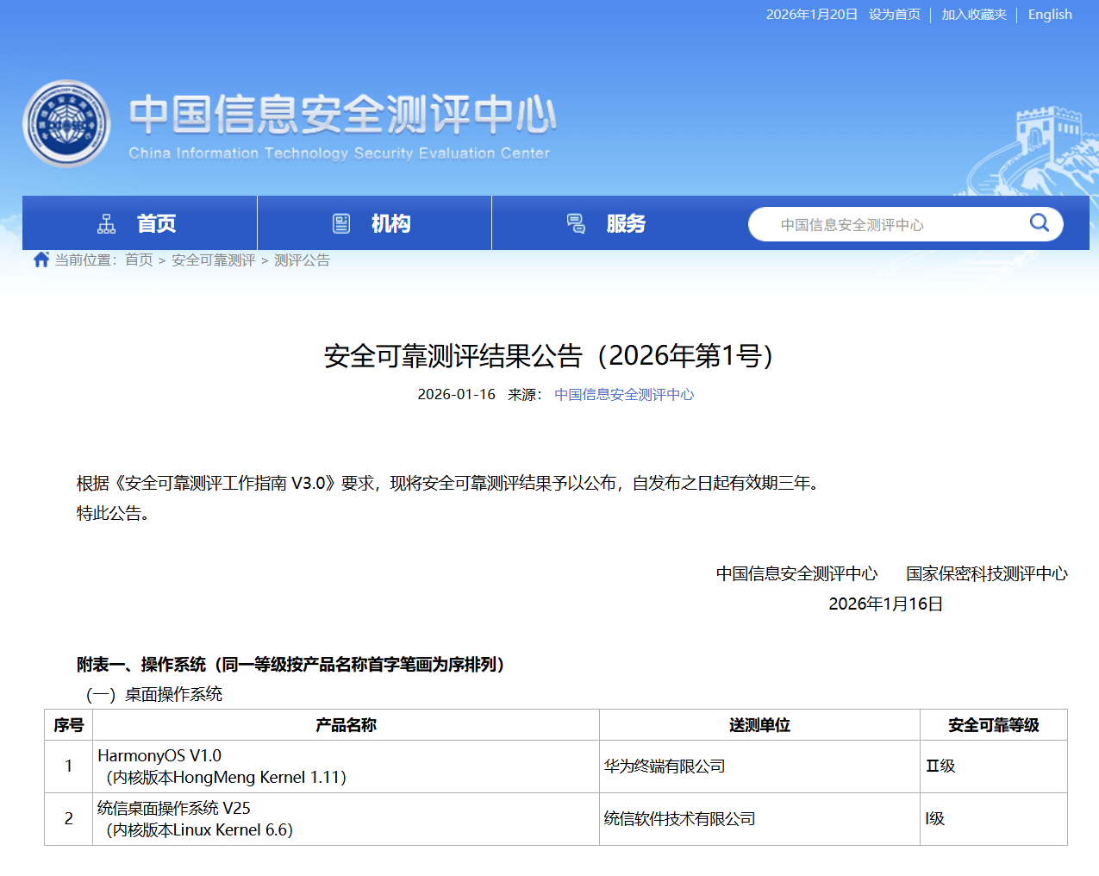This screenshot has width=1099, height=876.
Task: Click the 首页 sitemap icon in navbar
Action: coord(107,224)
